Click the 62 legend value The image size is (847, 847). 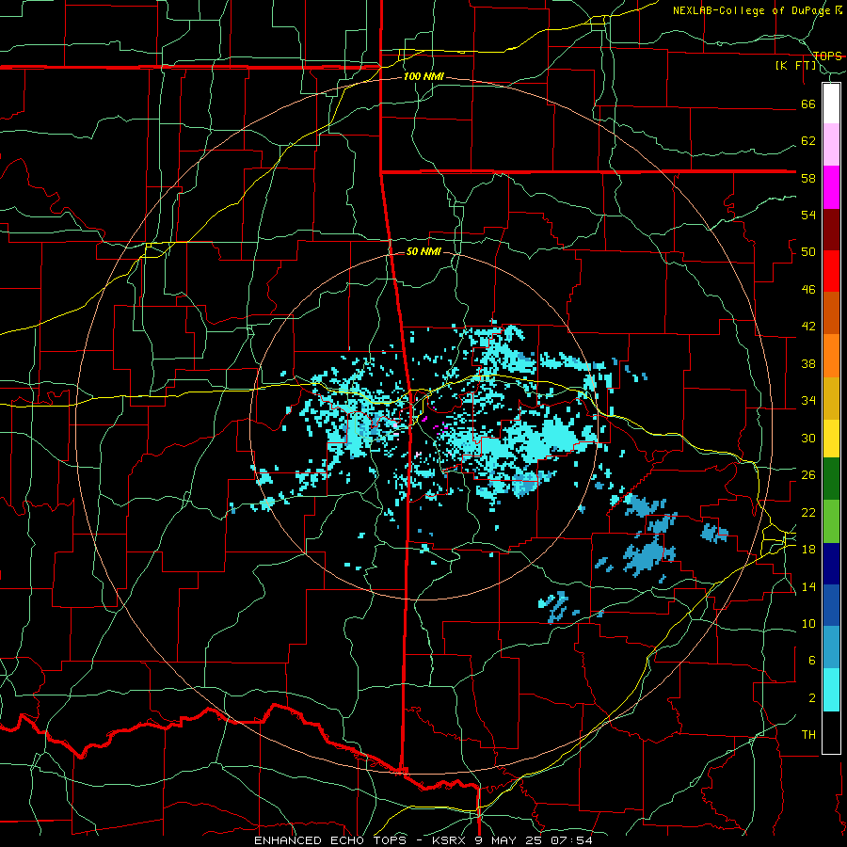pyautogui.click(x=808, y=140)
